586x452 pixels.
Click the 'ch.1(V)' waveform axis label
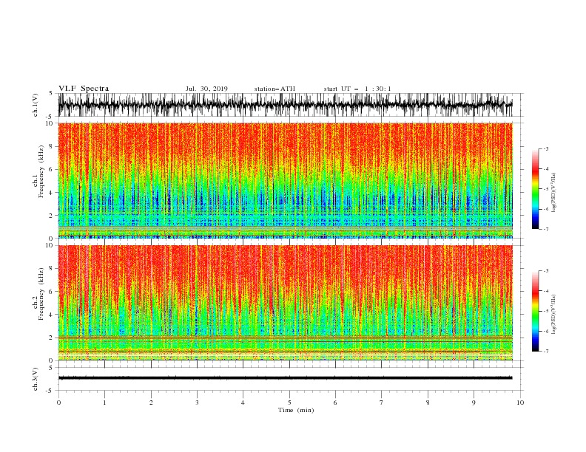point(36,105)
